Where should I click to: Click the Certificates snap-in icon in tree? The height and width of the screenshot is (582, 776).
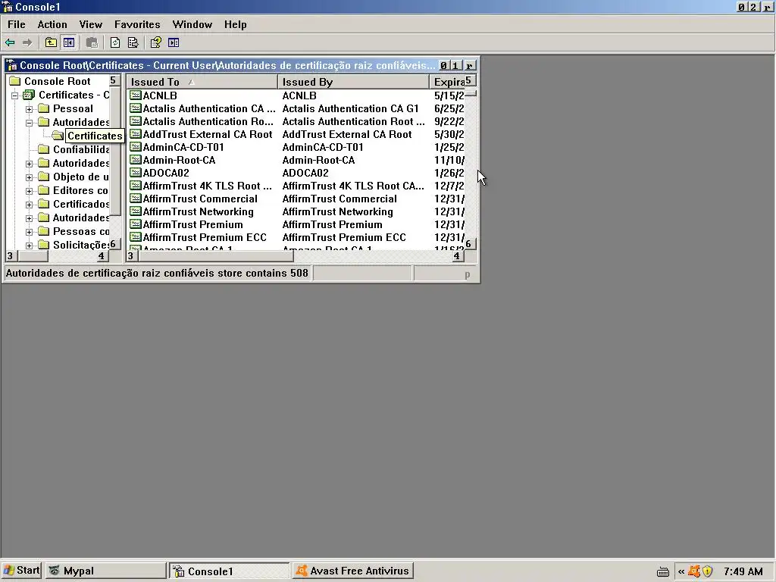pos(30,95)
